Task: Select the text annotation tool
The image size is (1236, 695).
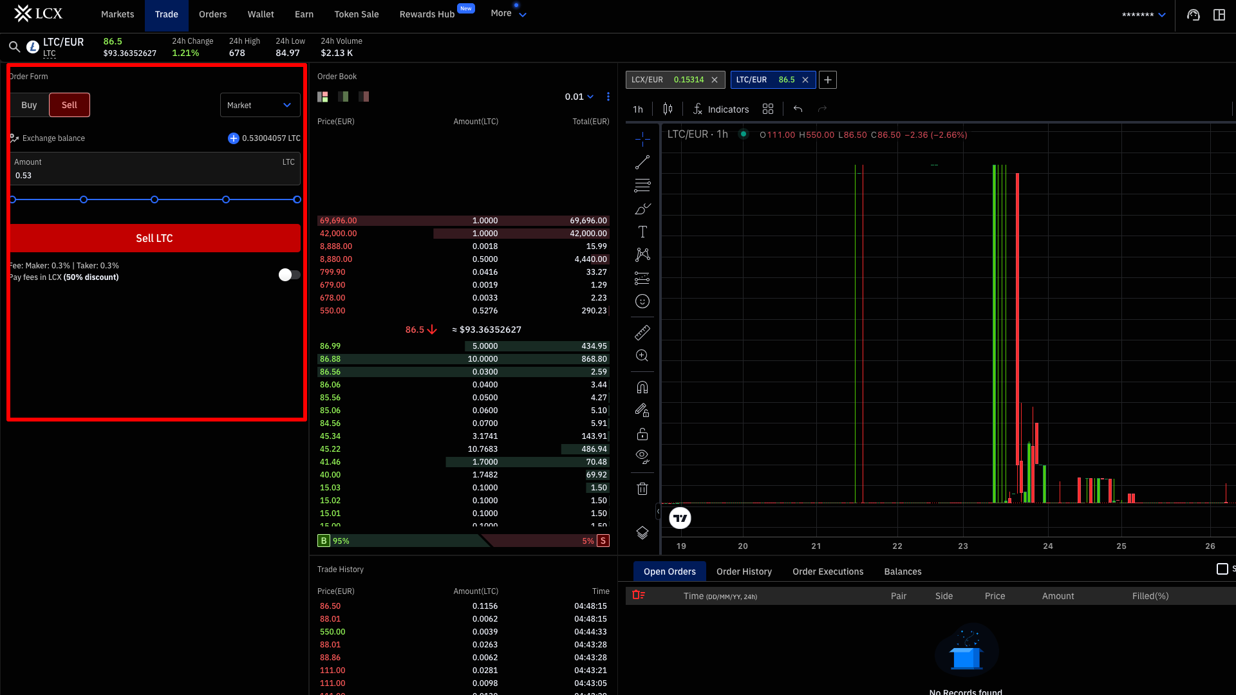Action: coord(642,232)
